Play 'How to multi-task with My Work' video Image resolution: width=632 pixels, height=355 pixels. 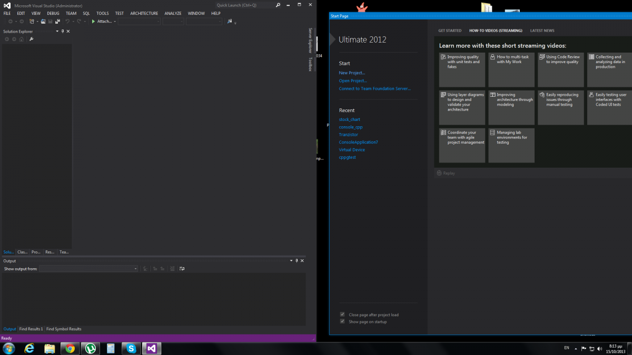511,69
